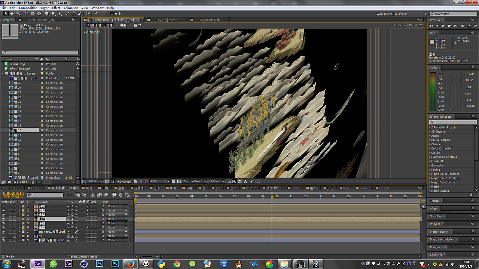
Task: Click the current time 0:00:09:15 display
Action: 13,194
